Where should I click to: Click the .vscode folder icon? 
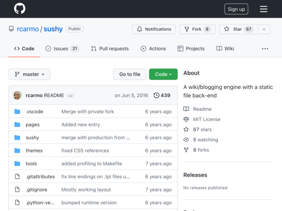17,111
